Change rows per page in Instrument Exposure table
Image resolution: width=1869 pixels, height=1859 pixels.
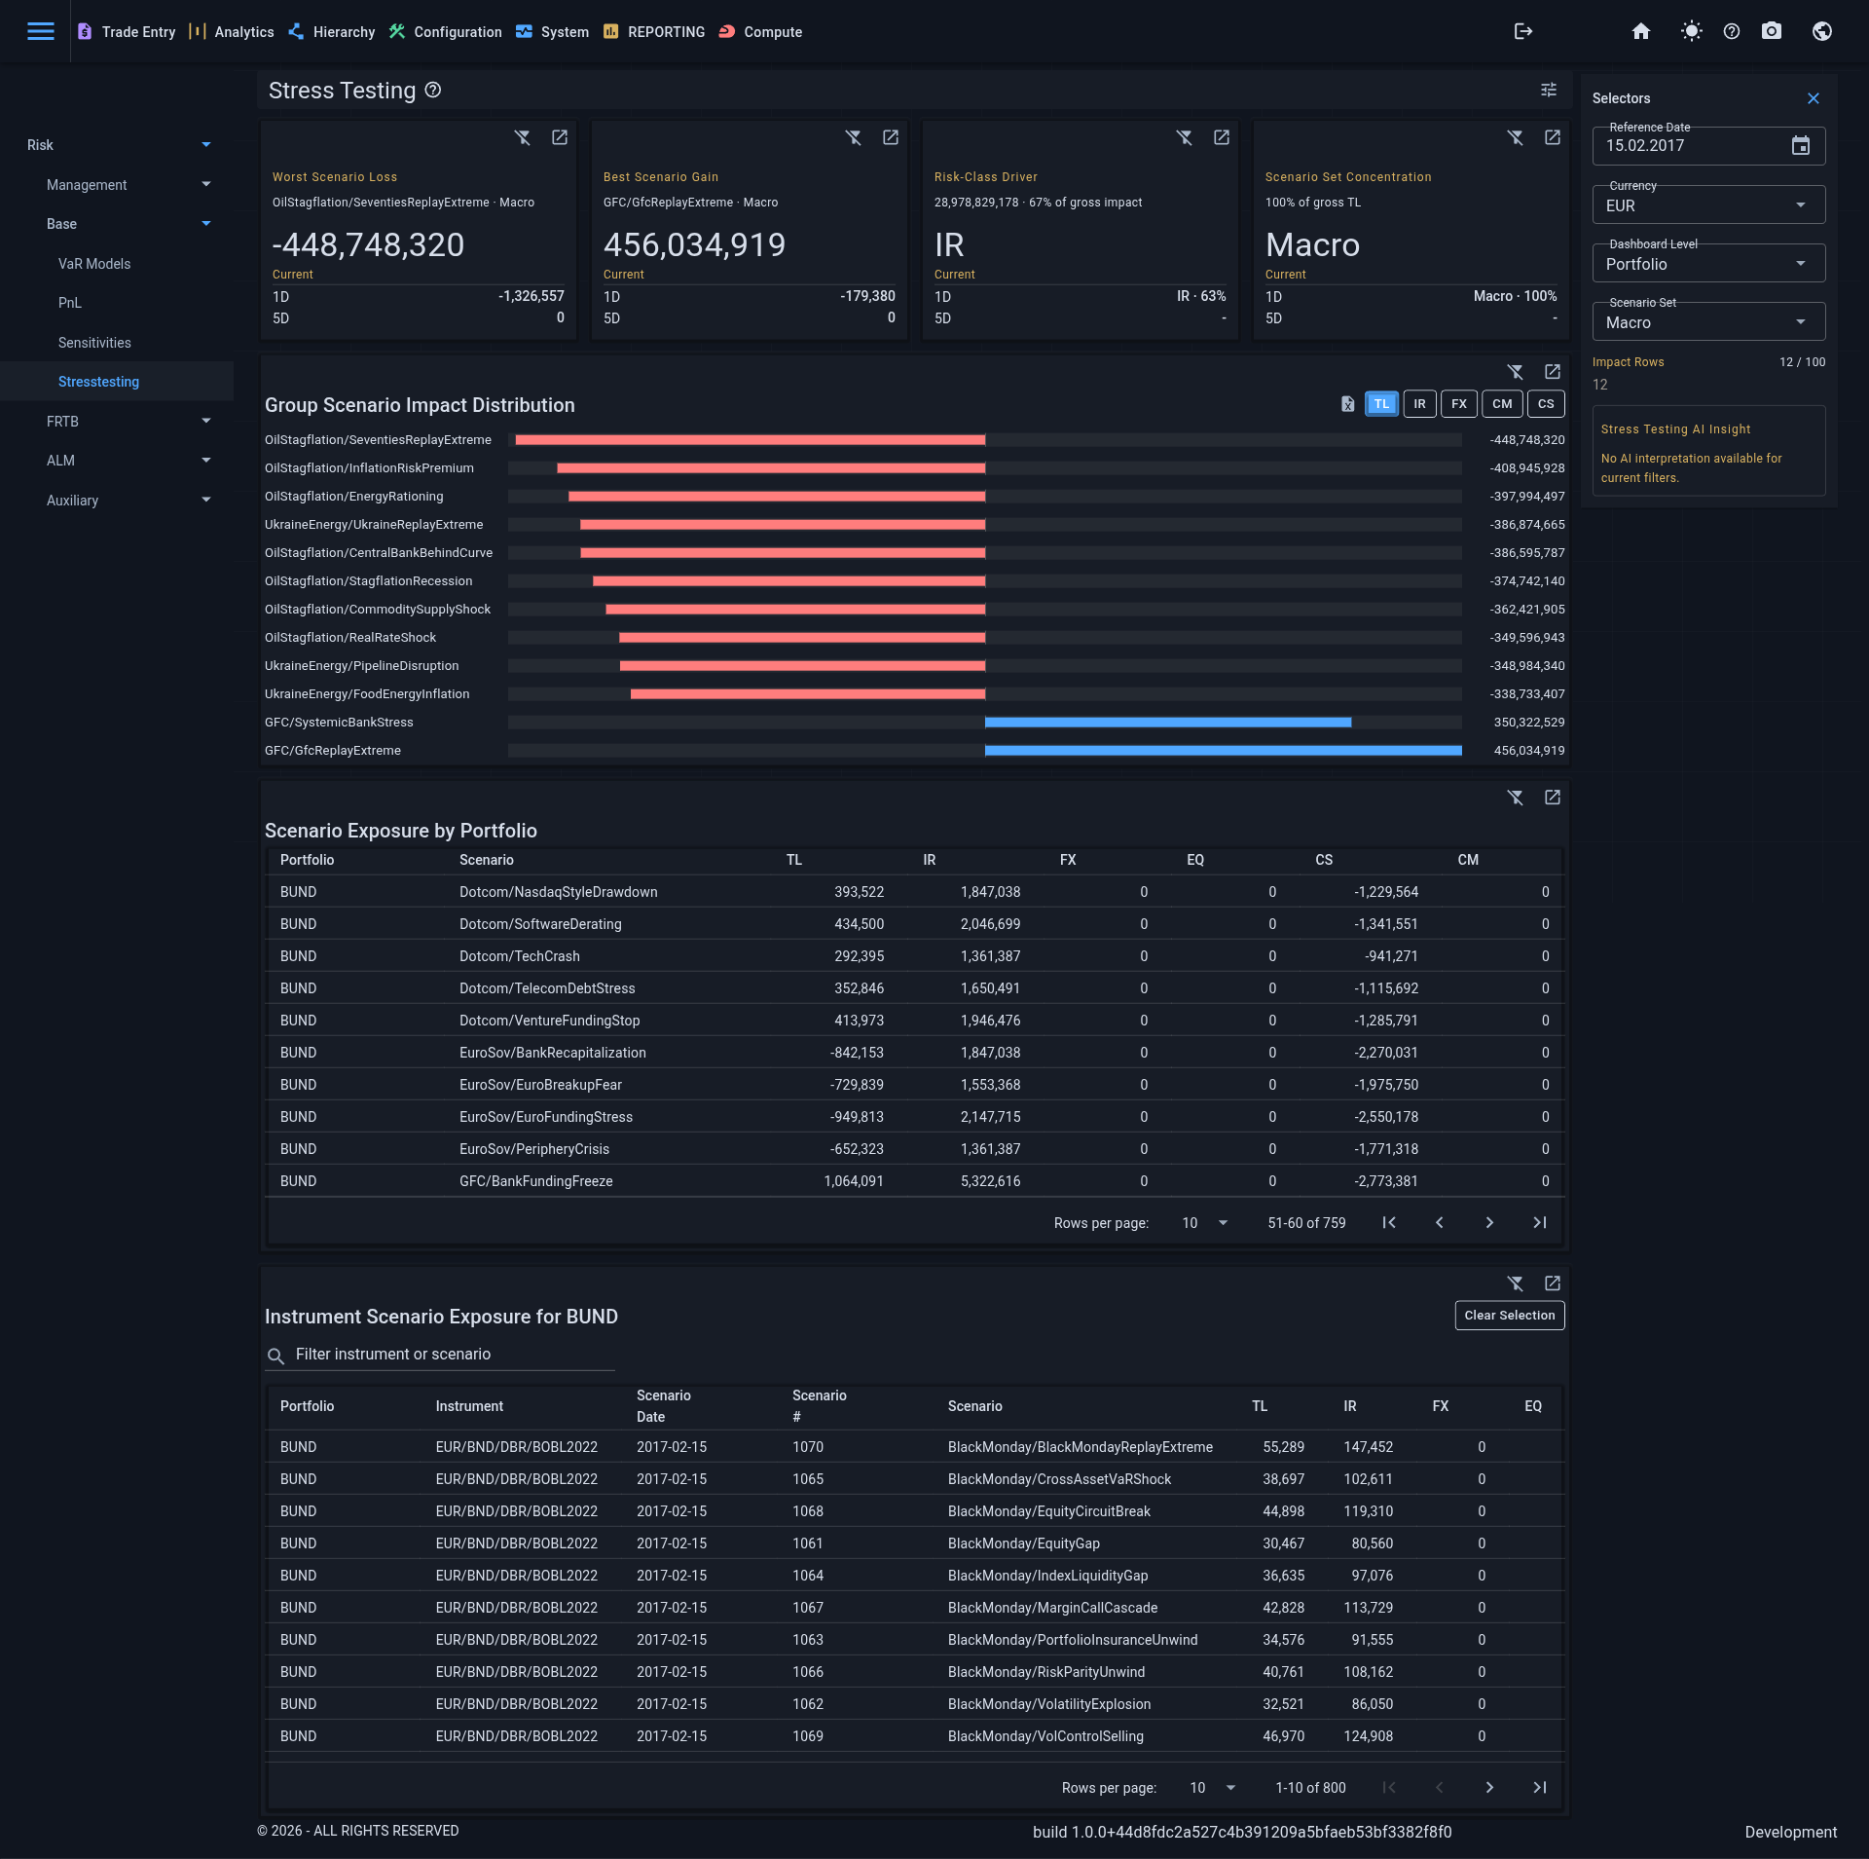(x=1213, y=1788)
